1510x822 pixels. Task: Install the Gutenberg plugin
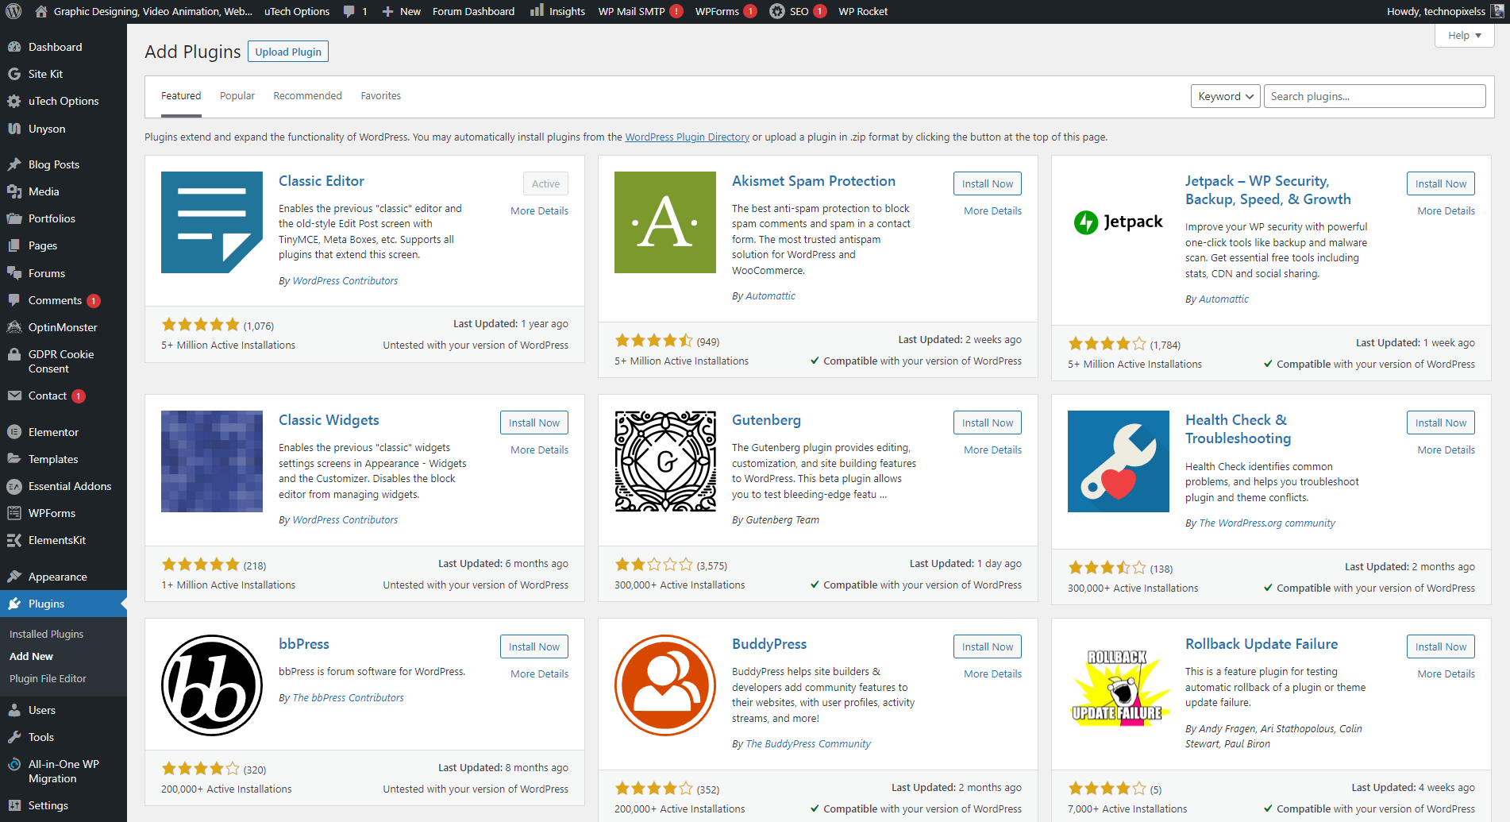pyautogui.click(x=988, y=423)
